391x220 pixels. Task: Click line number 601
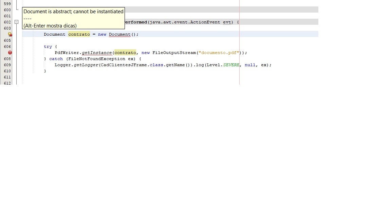(7, 16)
